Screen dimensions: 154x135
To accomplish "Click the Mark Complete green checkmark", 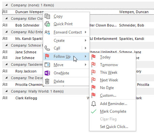I will [x=94, y=111].
